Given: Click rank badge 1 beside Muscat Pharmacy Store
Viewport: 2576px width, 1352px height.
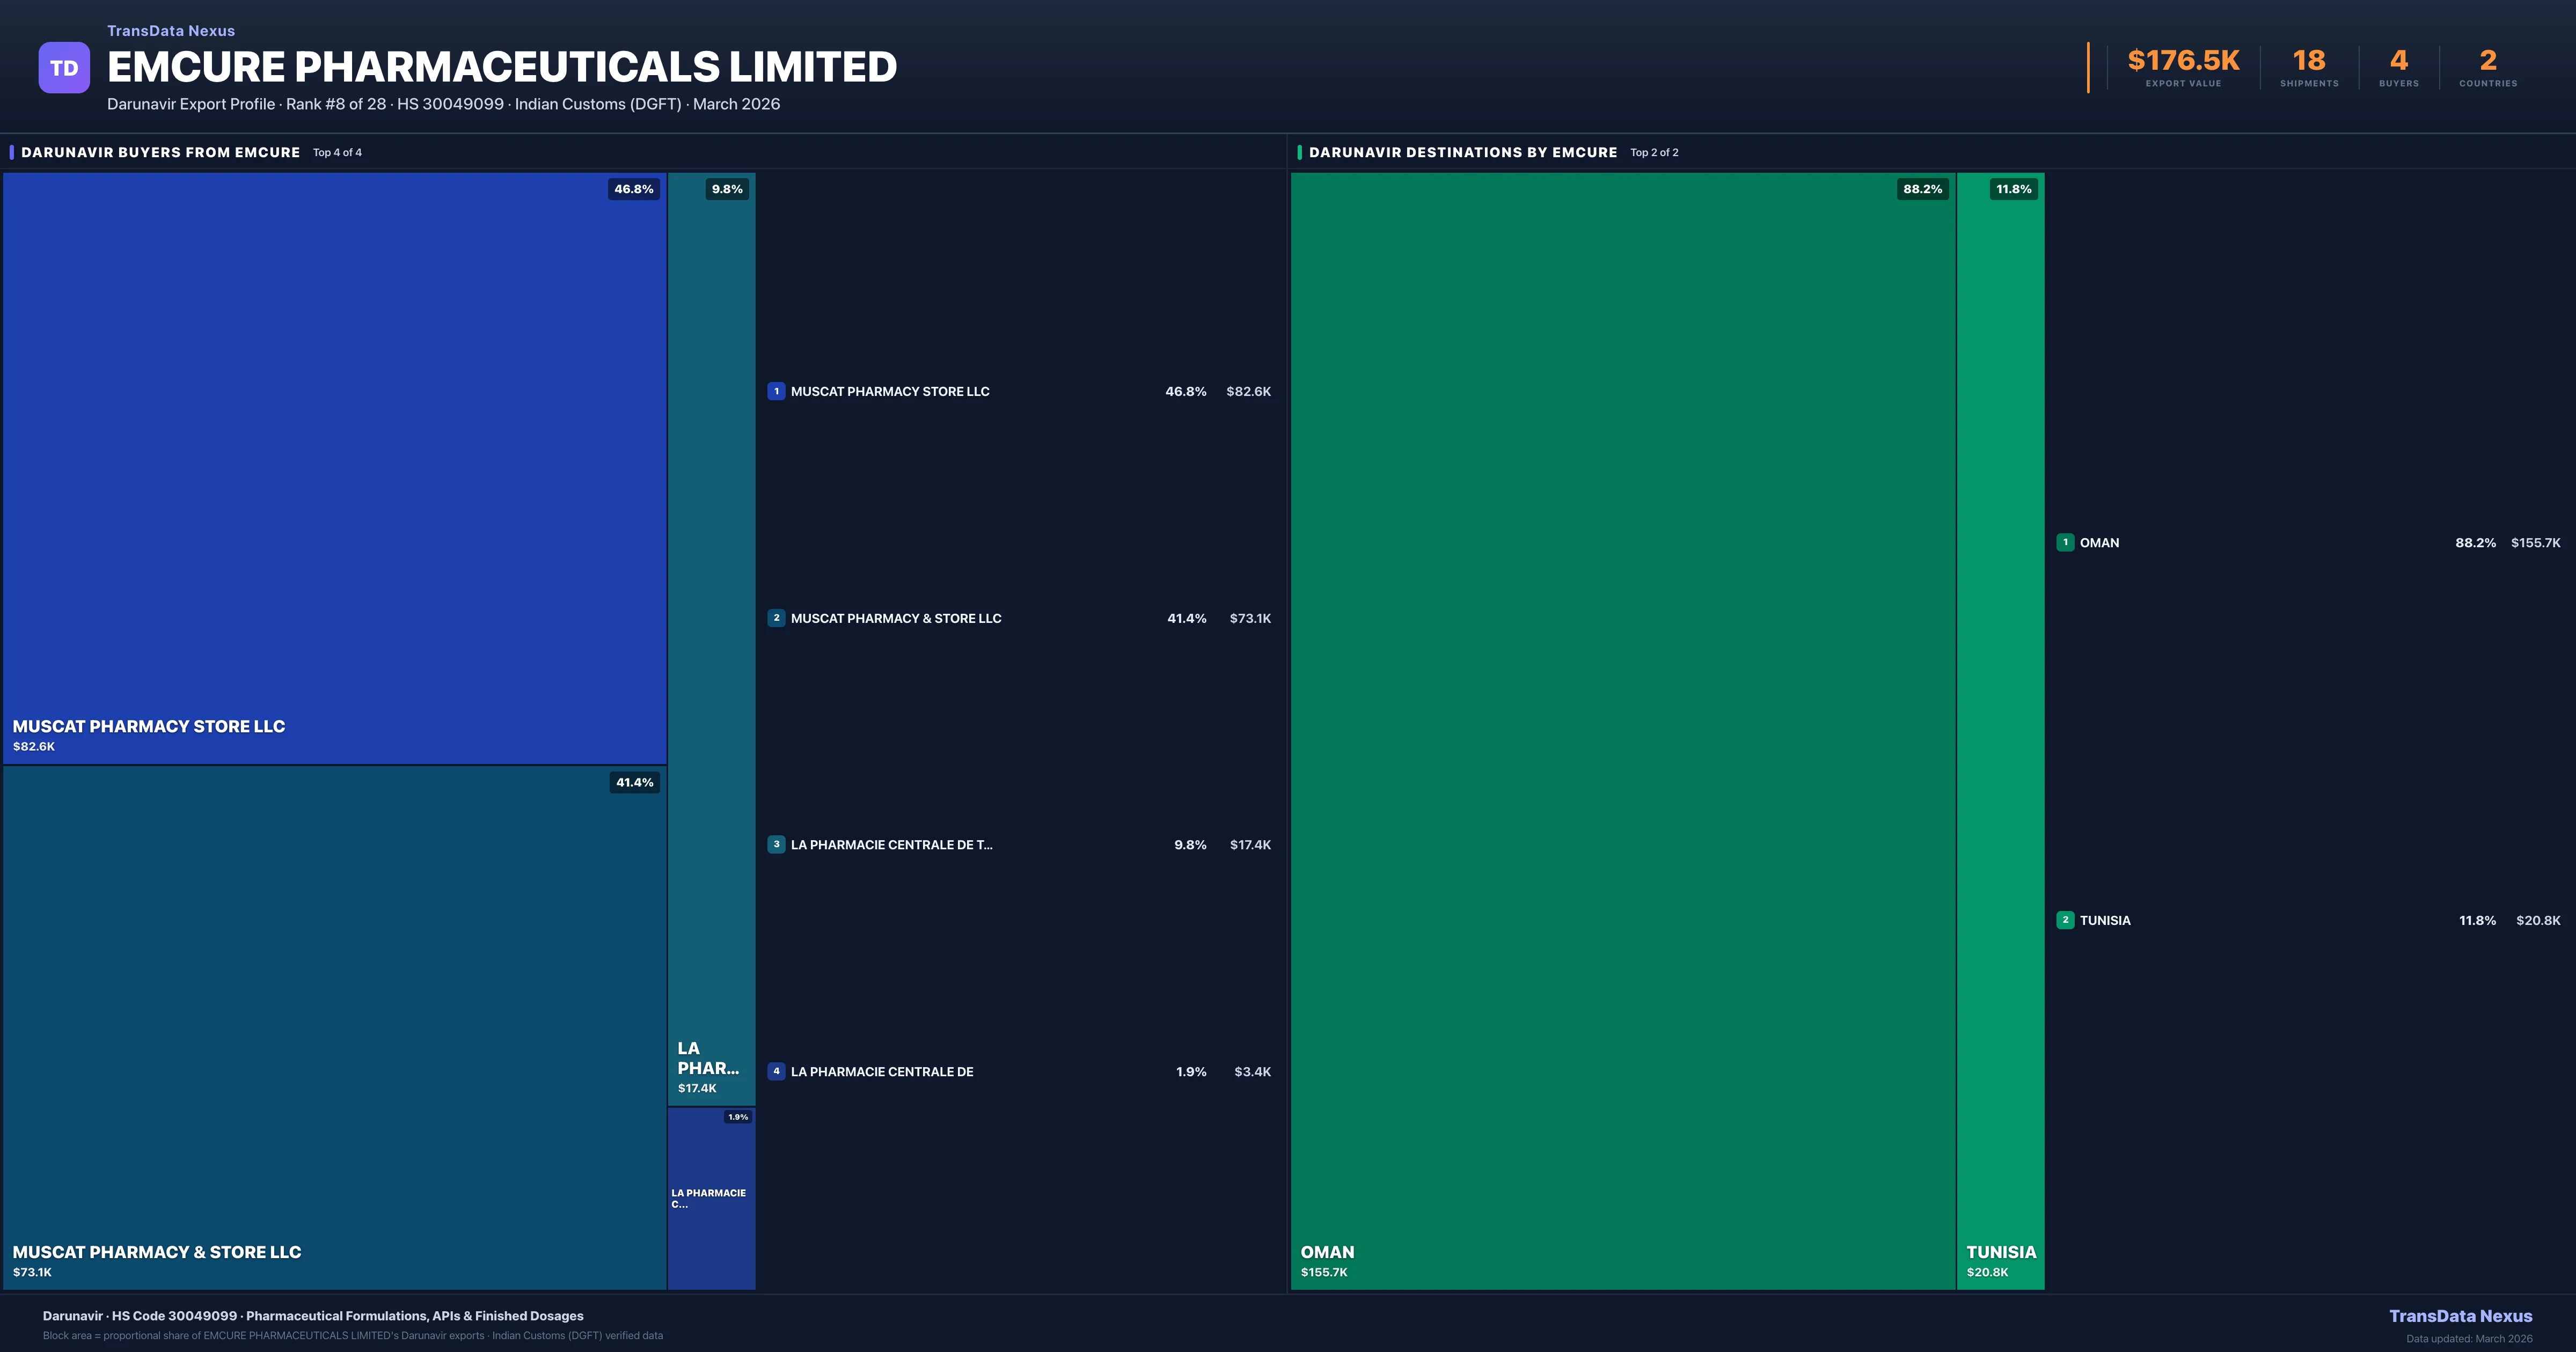Looking at the screenshot, I should pos(776,391).
